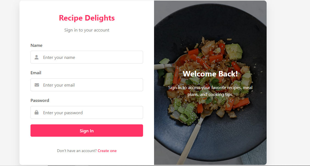Click the 'Welcome Back!' heading

210,74
